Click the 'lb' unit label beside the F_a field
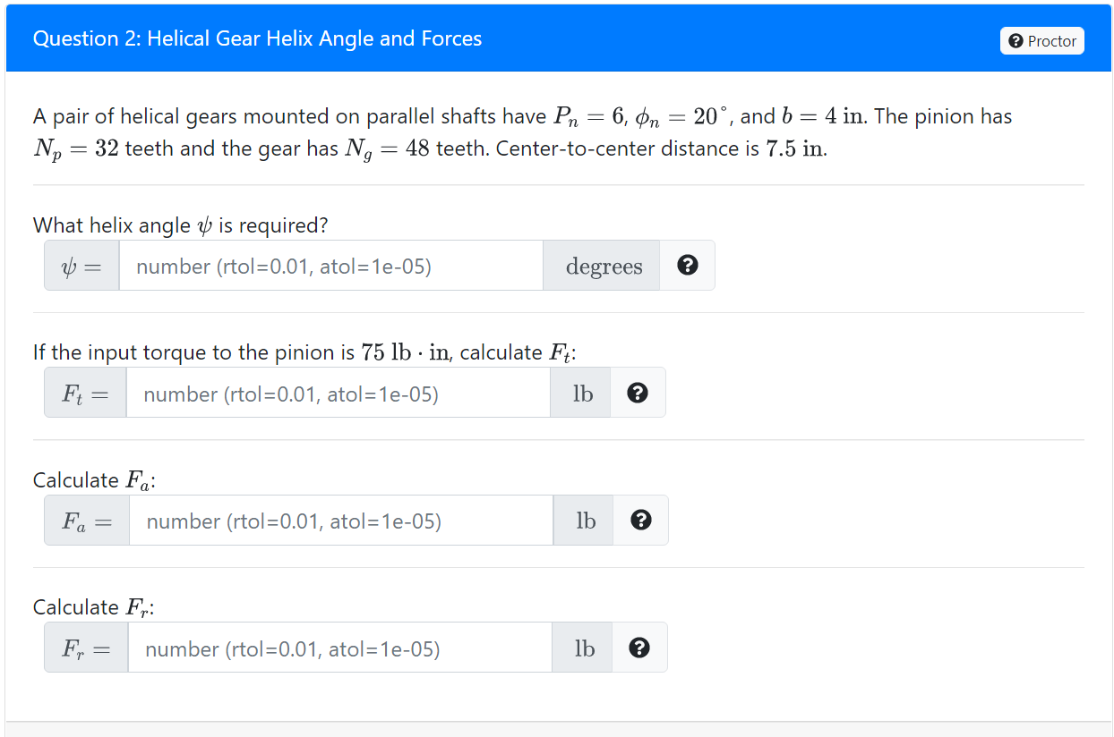The height and width of the screenshot is (737, 1114). tap(583, 520)
